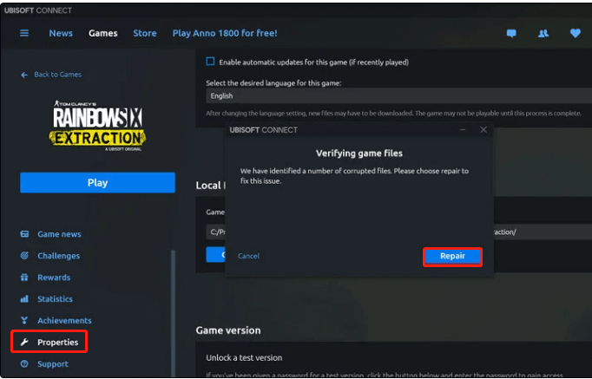Open the game language dropdown showing English
Viewport: 592px width, 379px height.
[398, 95]
